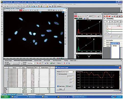Screen dimensions: 123x99
Task: Open the Field Measurement combo box
Action: [x=31, y=63]
